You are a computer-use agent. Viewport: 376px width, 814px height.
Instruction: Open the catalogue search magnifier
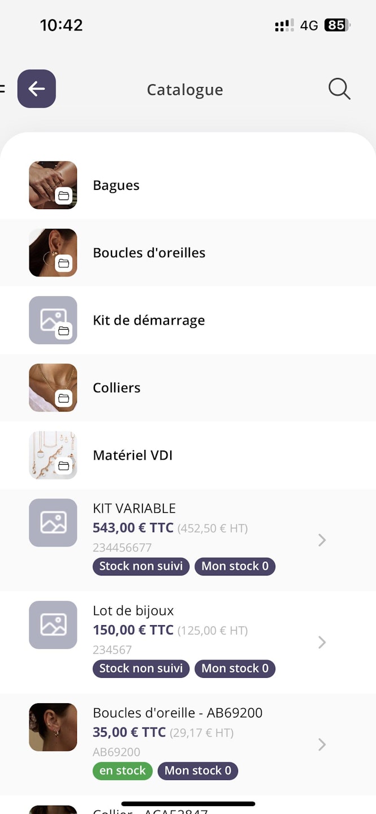point(339,89)
